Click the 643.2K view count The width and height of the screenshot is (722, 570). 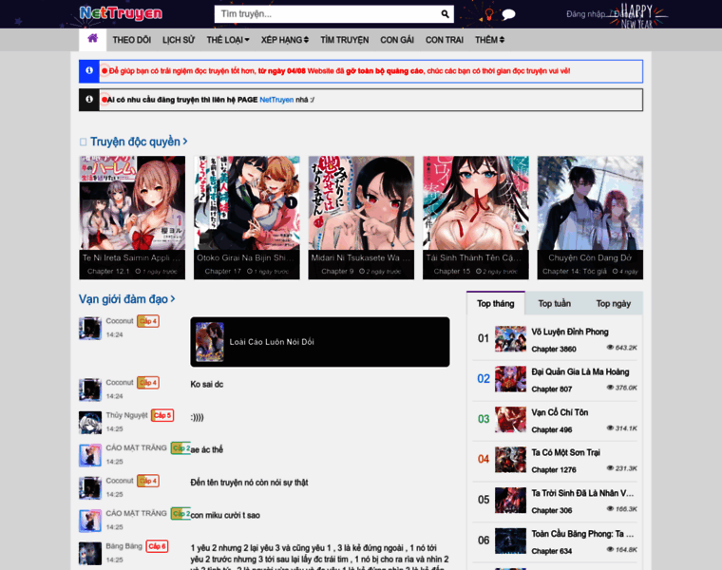pyautogui.click(x=621, y=348)
